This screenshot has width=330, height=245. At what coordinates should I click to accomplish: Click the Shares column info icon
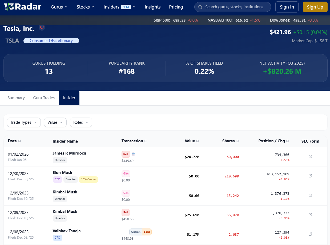pos(237,141)
